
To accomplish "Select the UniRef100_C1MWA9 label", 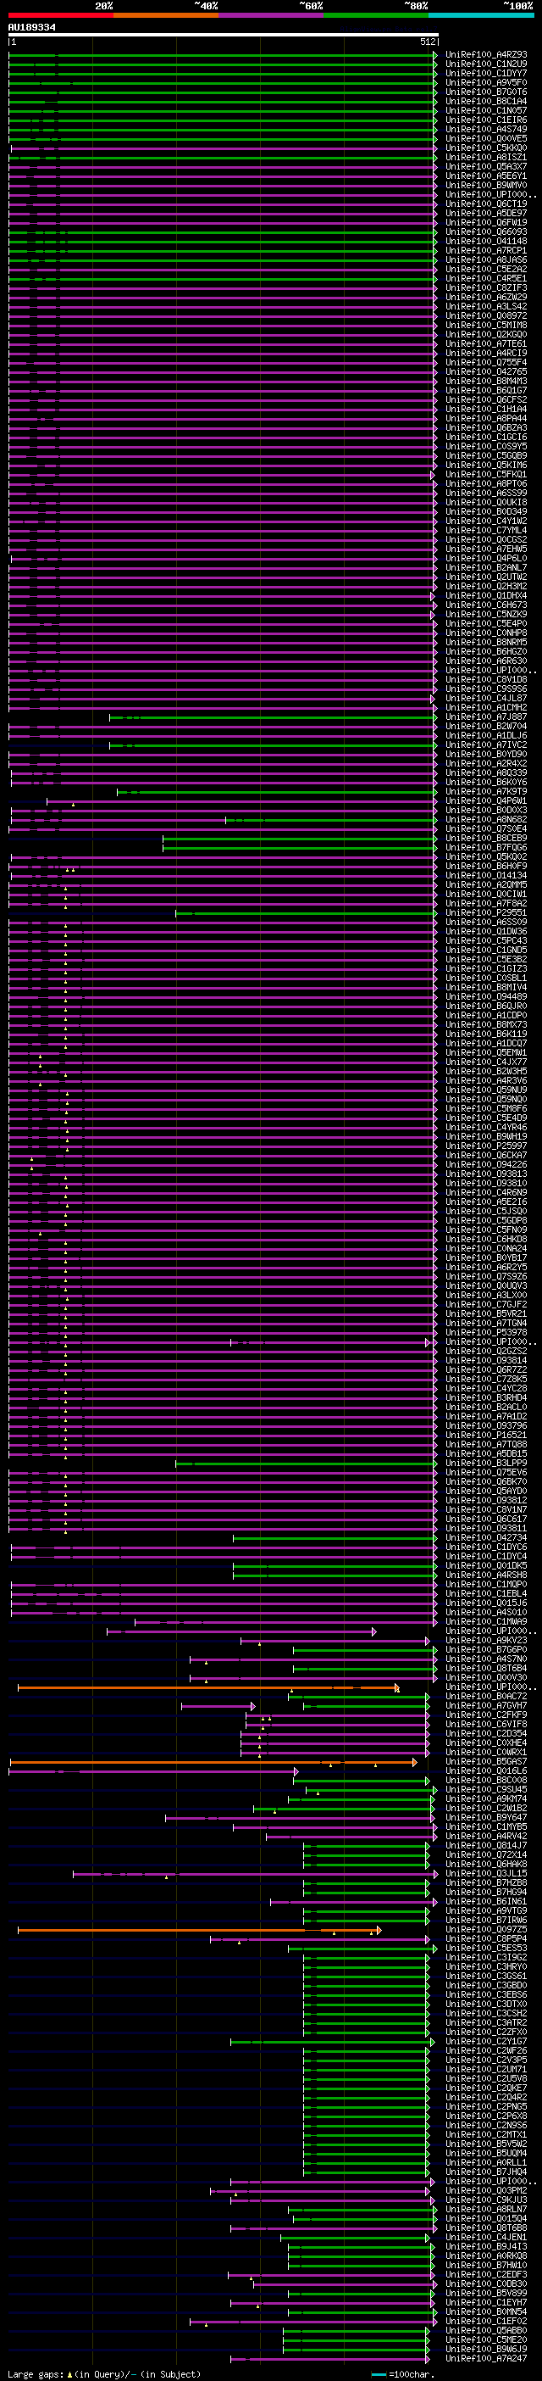I will (487, 1621).
